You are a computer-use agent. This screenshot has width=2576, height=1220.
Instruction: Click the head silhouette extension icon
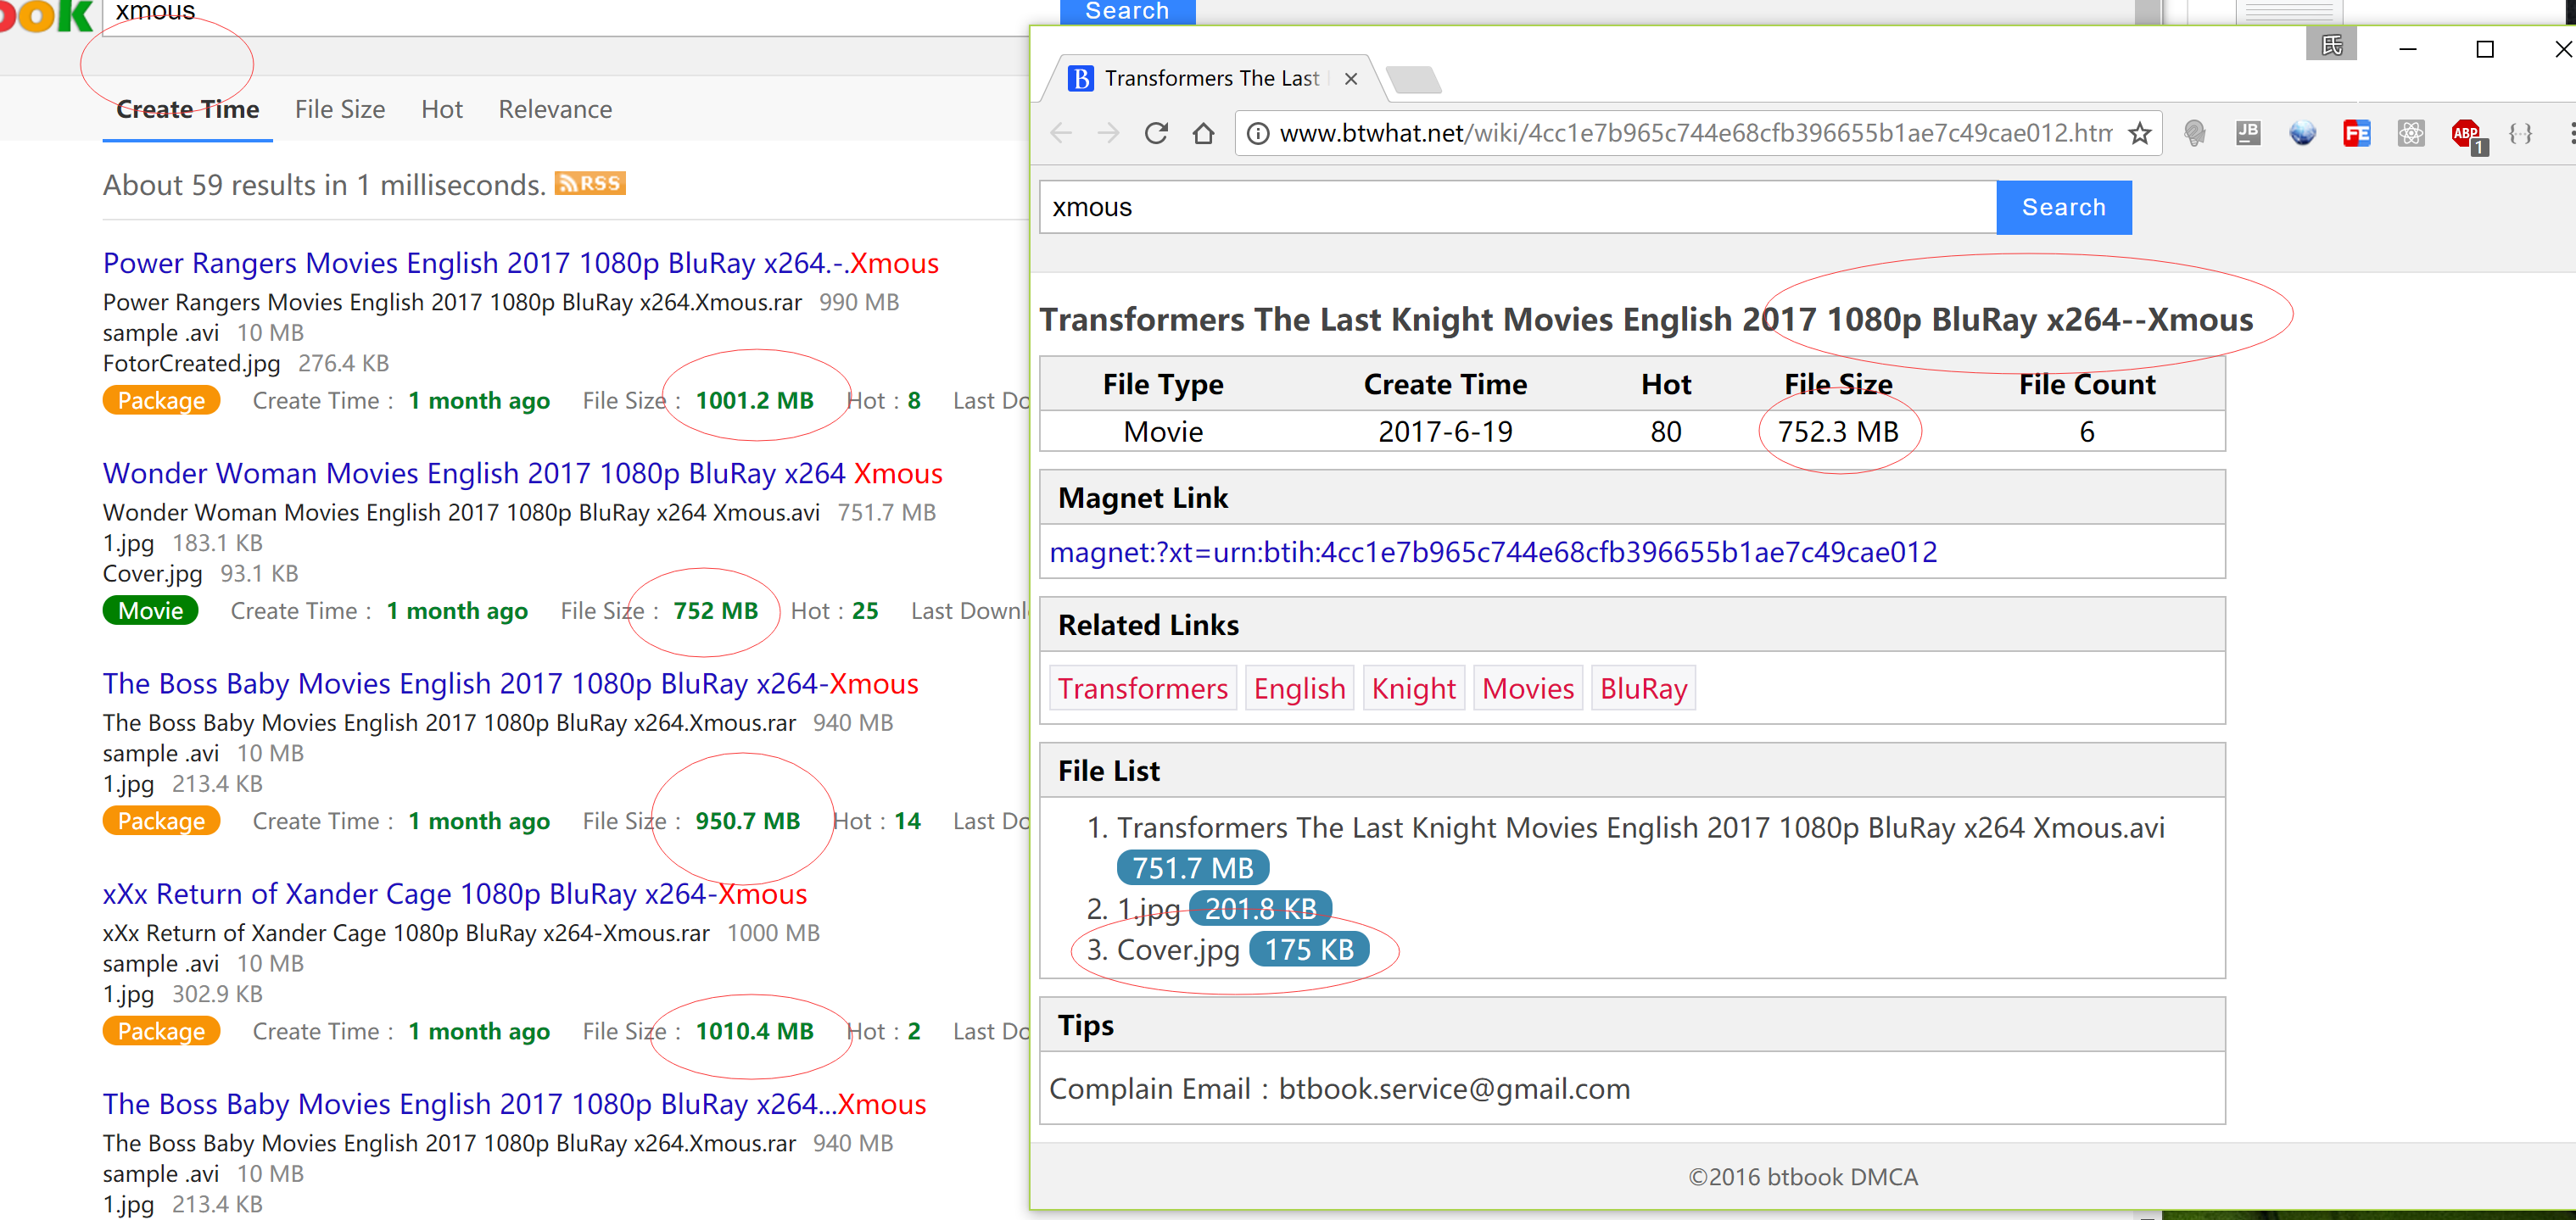tap(2195, 133)
